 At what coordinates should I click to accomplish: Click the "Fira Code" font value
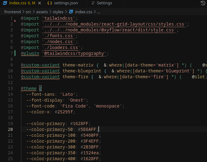point(74,106)
